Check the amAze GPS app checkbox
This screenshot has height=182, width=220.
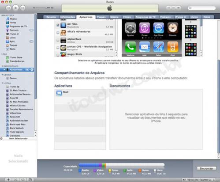pyautogui.click(x=58, y=48)
